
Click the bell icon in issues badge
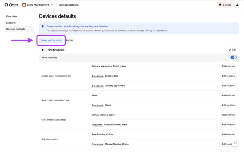(x=220, y=5)
